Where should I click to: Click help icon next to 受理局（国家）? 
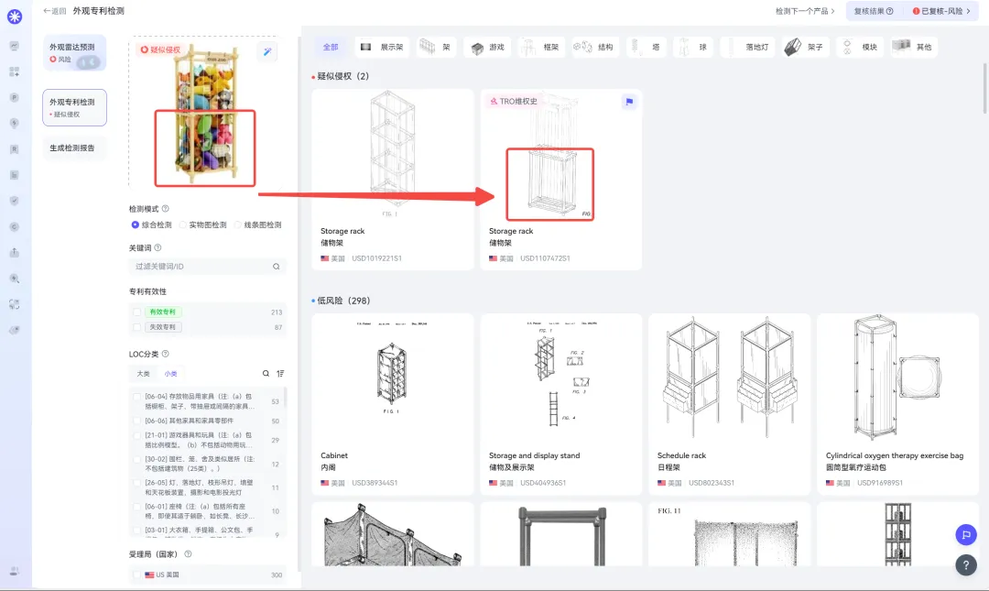pyautogui.click(x=188, y=553)
